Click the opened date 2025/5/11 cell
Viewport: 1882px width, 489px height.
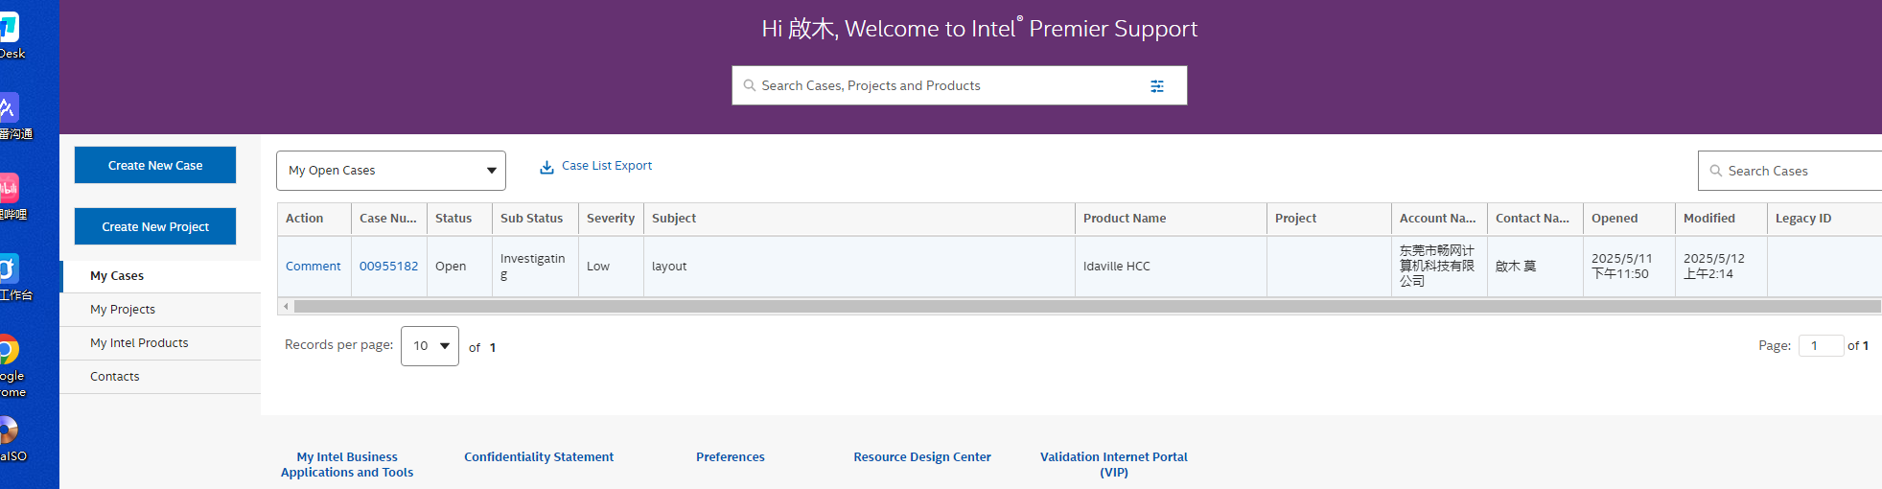point(1629,267)
